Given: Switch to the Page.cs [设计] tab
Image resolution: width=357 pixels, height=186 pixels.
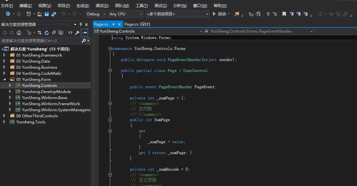Looking at the screenshot, I should click(x=137, y=24).
